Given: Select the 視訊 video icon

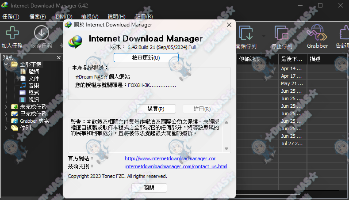Looking at the screenshot, I should click(23, 99).
